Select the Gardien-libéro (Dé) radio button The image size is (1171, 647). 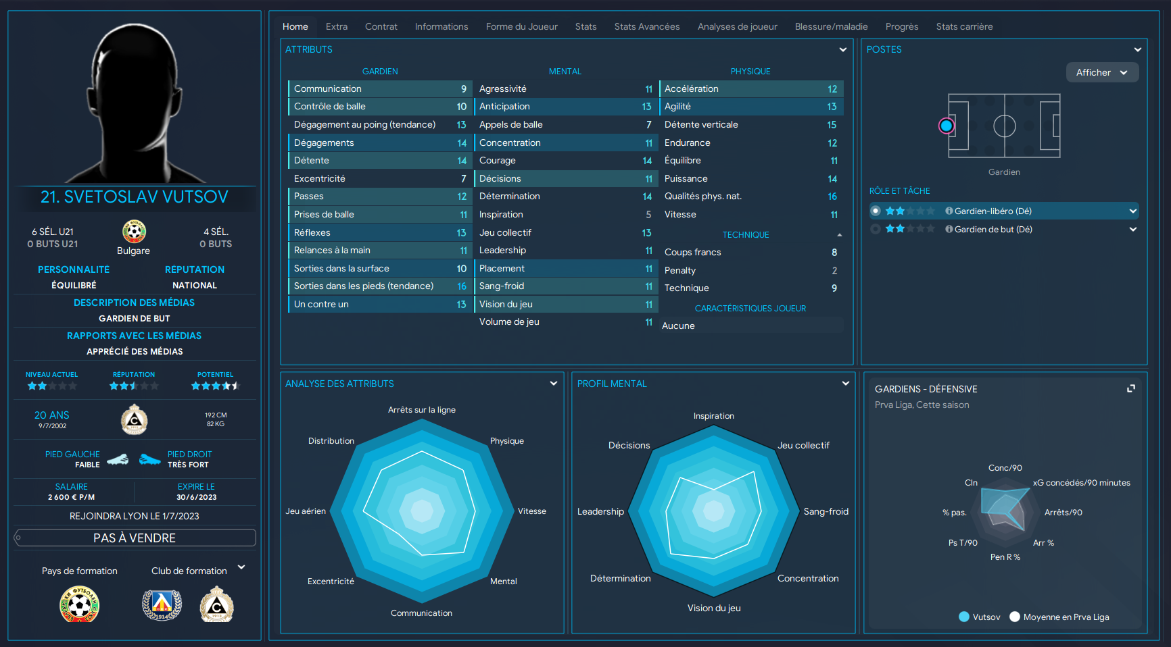click(x=876, y=211)
